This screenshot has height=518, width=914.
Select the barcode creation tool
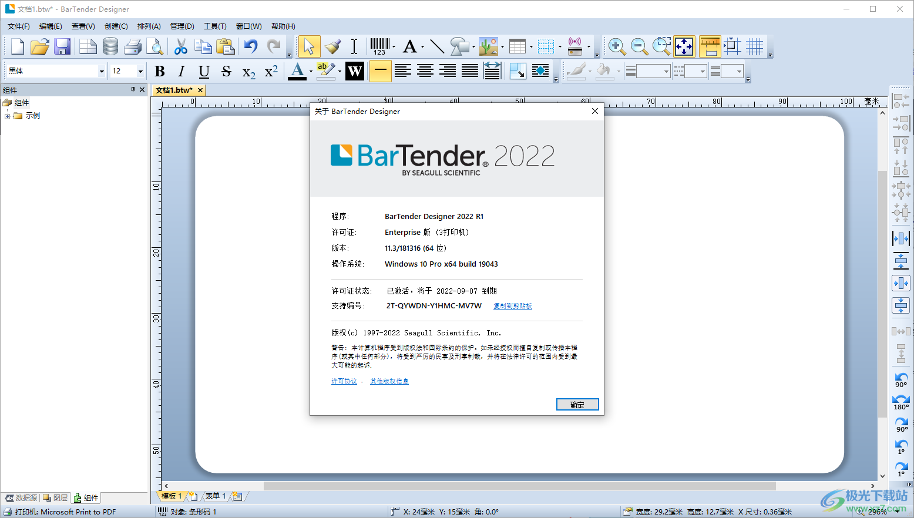tap(379, 46)
